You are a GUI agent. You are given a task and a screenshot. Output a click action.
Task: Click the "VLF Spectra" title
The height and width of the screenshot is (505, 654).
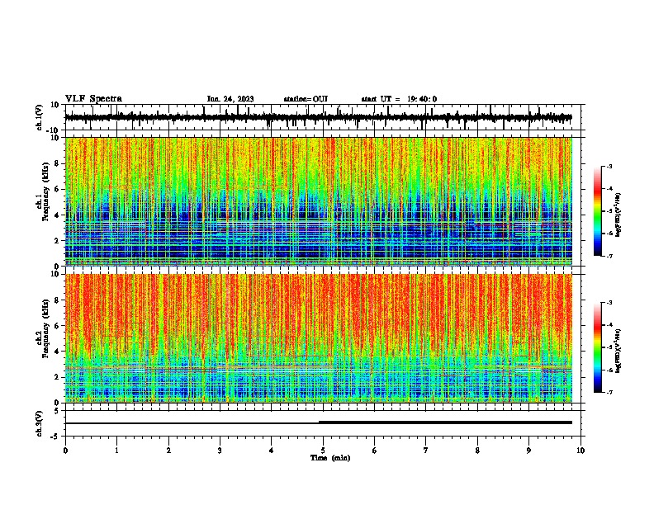click(93, 99)
